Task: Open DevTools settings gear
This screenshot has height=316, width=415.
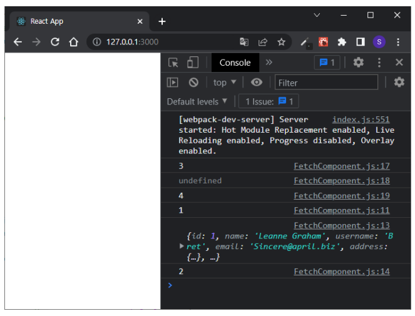Action: (359, 63)
